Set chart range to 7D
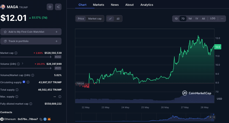This screenshot has height=123, width=229. tap(183, 19)
